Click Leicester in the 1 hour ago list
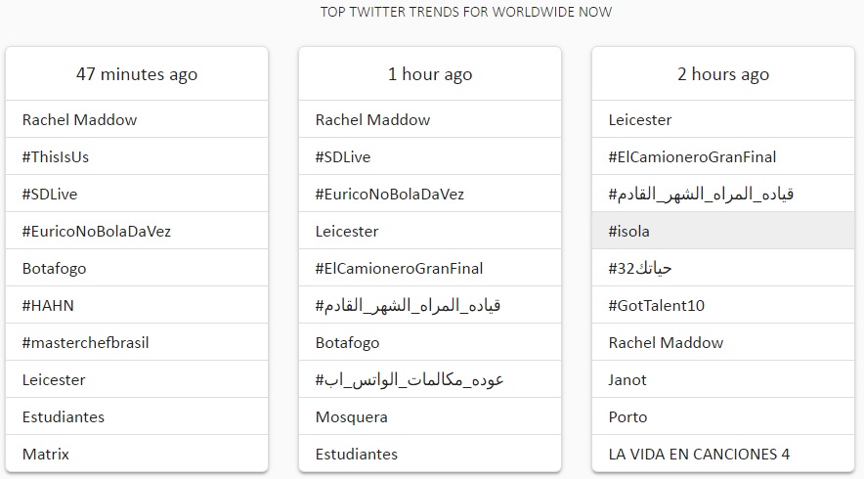 click(x=347, y=231)
